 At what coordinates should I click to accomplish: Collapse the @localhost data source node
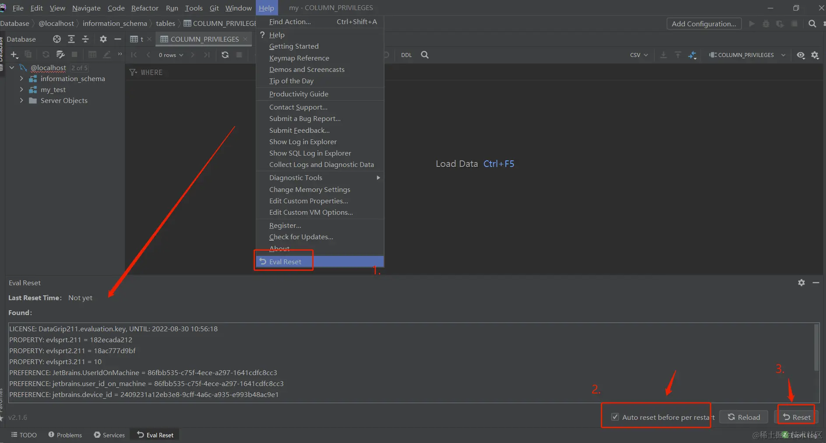pyautogui.click(x=12, y=67)
